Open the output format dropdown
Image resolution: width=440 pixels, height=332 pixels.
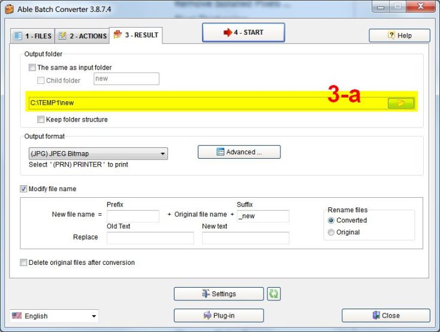click(x=98, y=154)
